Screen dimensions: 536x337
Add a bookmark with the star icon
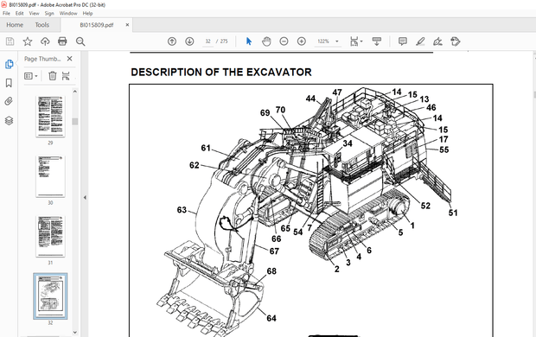click(28, 41)
